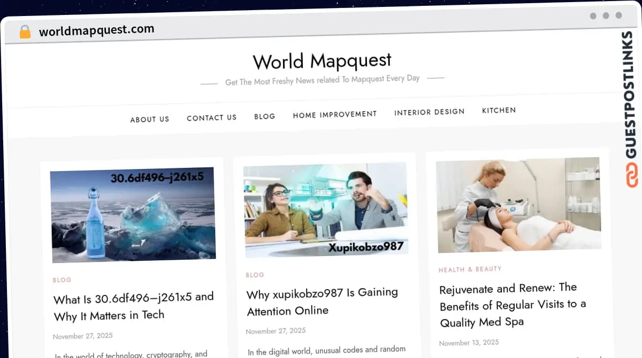Open the About Us menu item
Viewport: 642px width, 358px height.
[150, 119]
